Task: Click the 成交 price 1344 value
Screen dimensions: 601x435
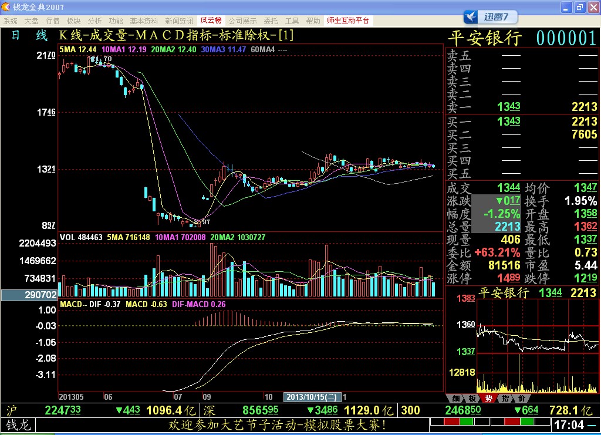Action: (x=509, y=188)
